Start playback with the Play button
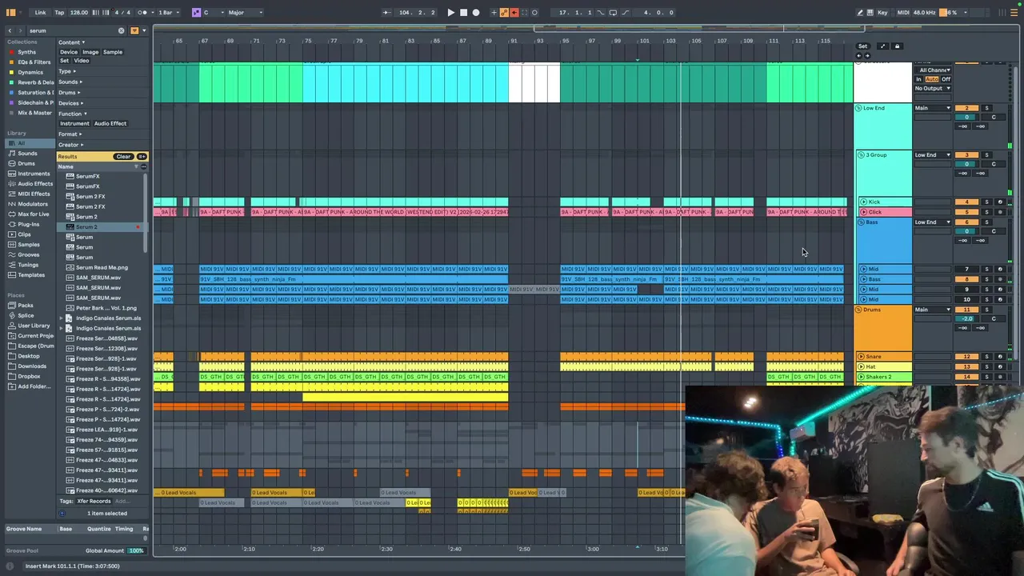The height and width of the screenshot is (576, 1024). 450,12
